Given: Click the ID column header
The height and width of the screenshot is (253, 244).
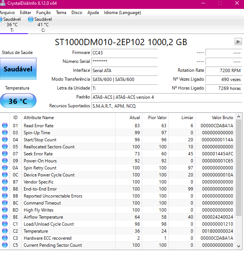Looking at the screenshot, I should tap(15, 118).
